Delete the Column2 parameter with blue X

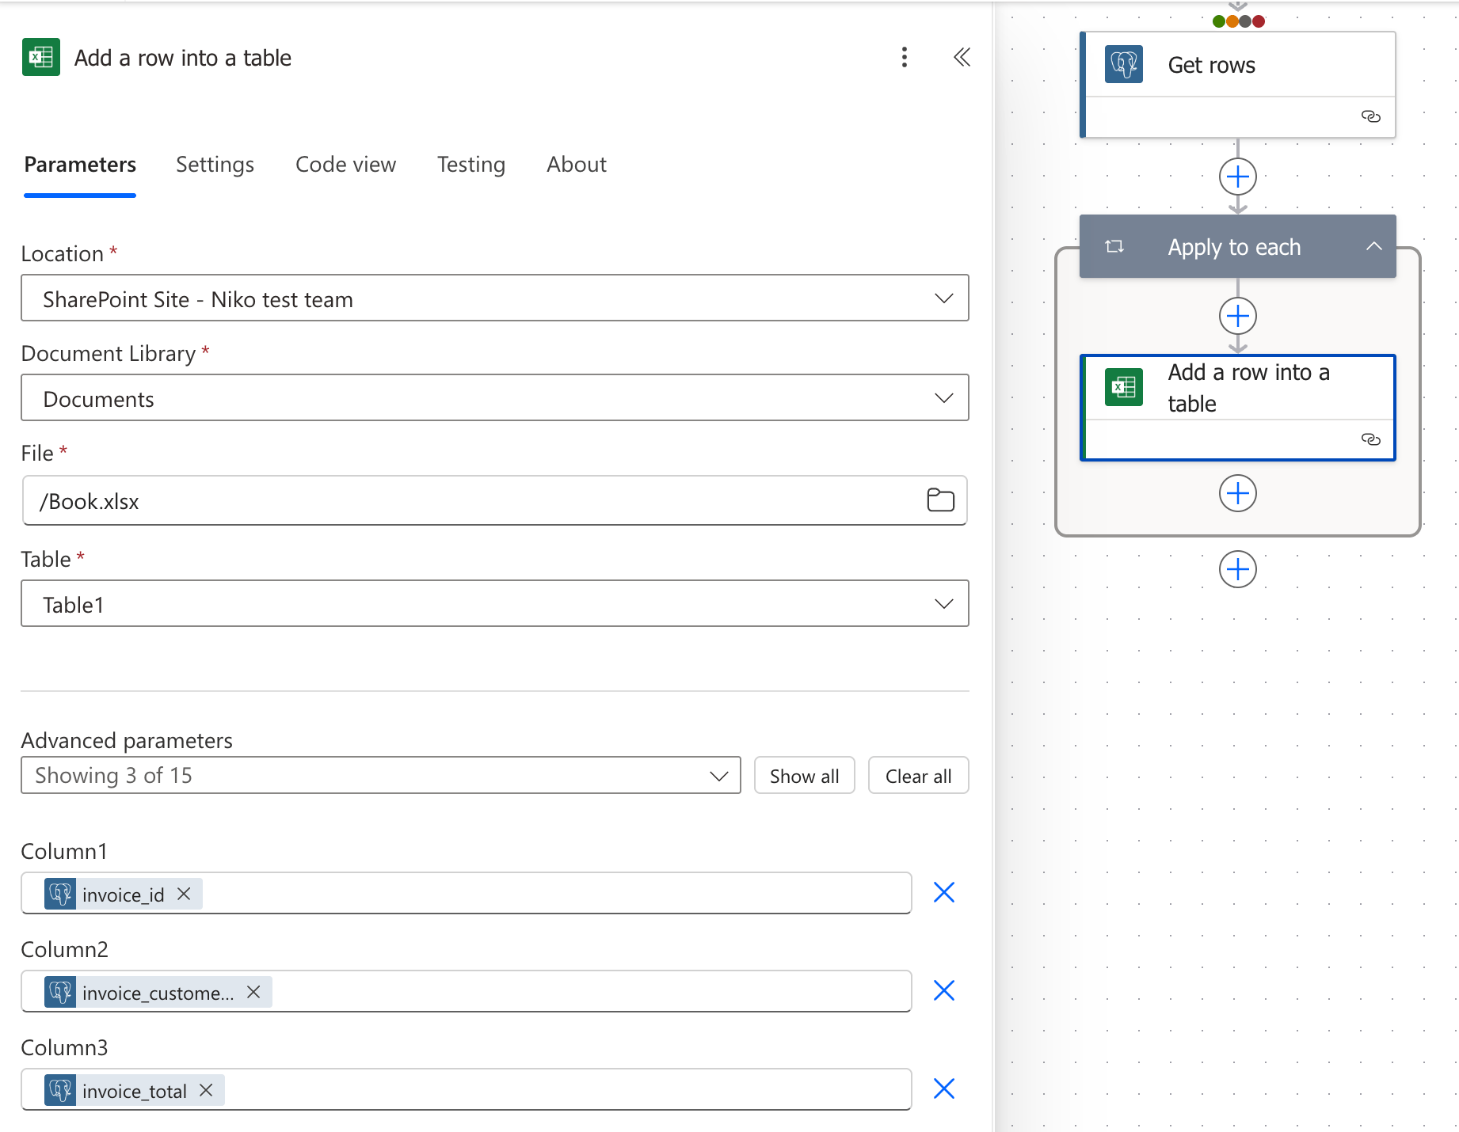click(x=943, y=991)
